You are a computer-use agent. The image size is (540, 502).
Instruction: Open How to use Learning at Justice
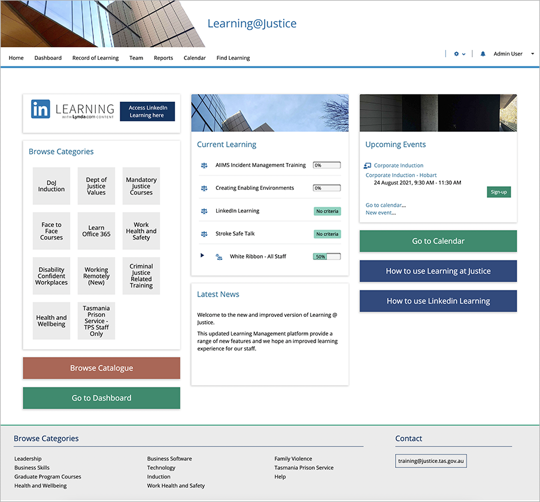[x=438, y=271]
